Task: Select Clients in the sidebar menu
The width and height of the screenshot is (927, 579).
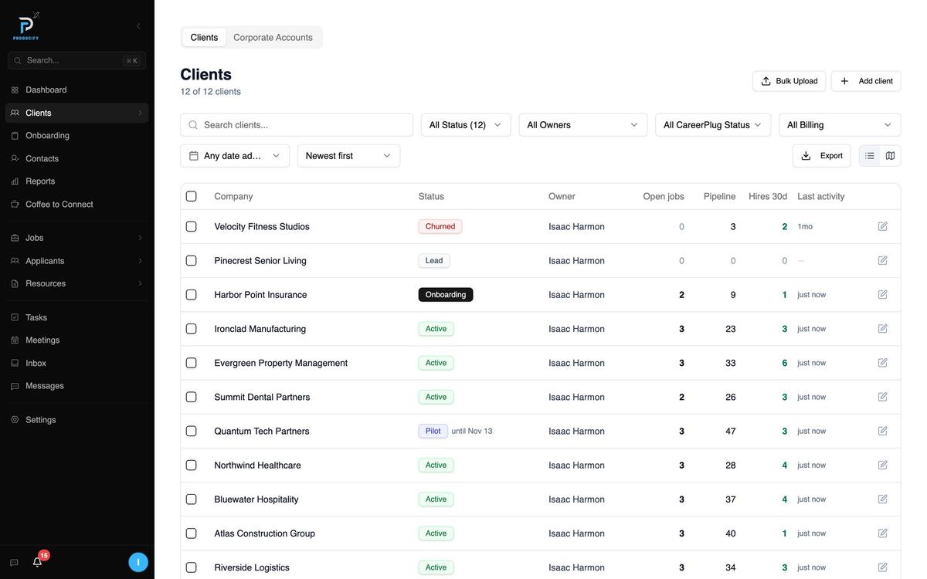Action: point(77,113)
